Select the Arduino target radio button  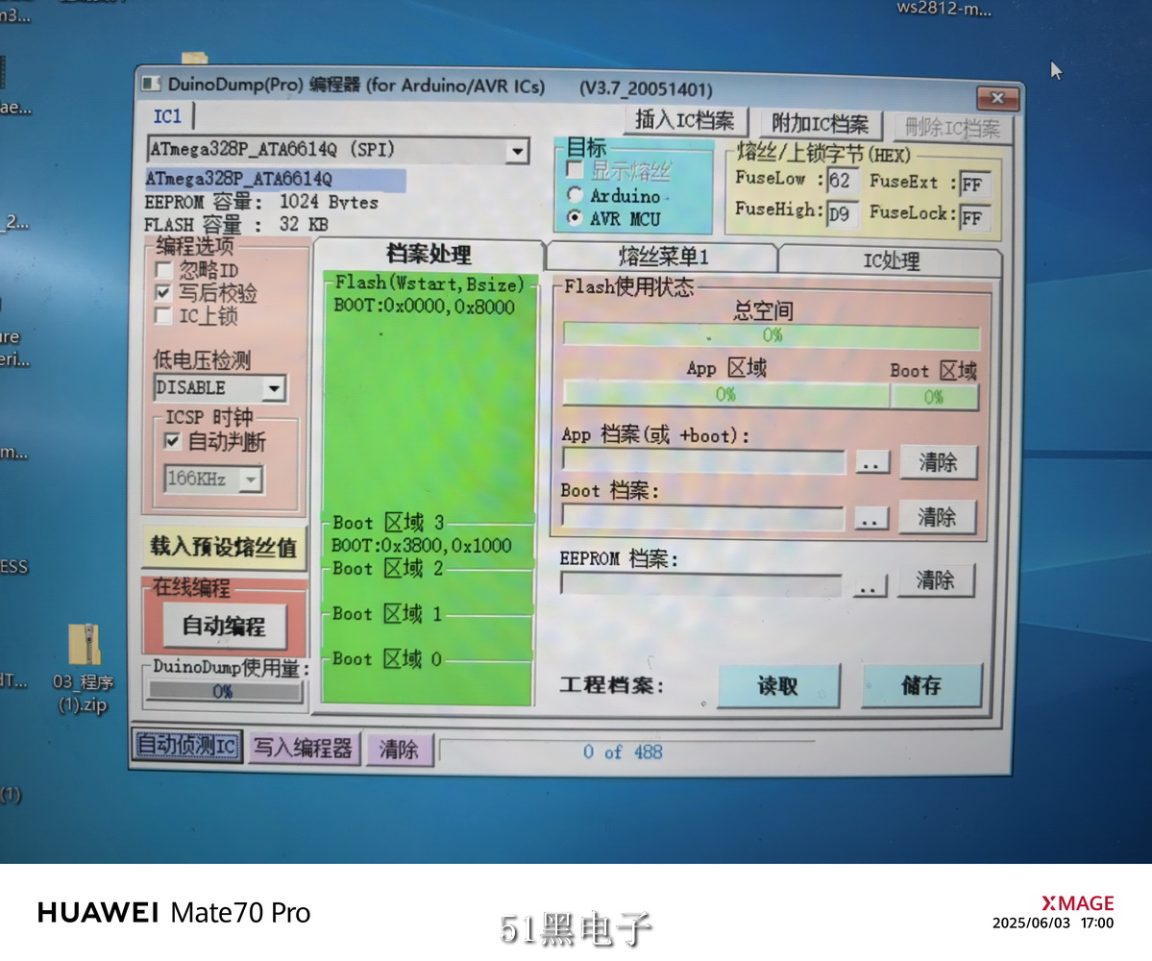tap(576, 195)
